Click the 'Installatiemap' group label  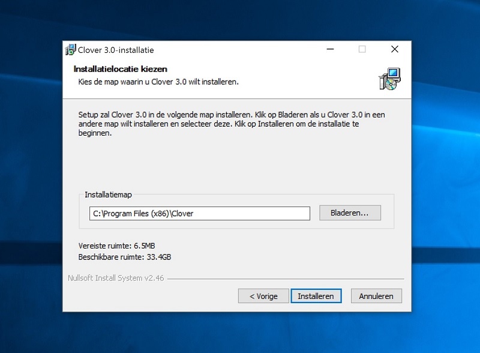(108, 195)
